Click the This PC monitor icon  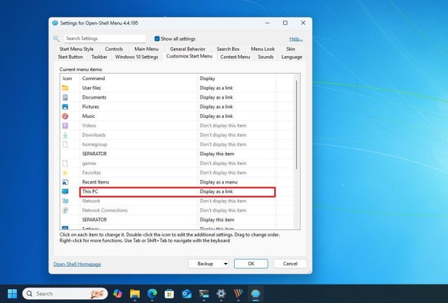pyautogui.click(x=66, y=192)
